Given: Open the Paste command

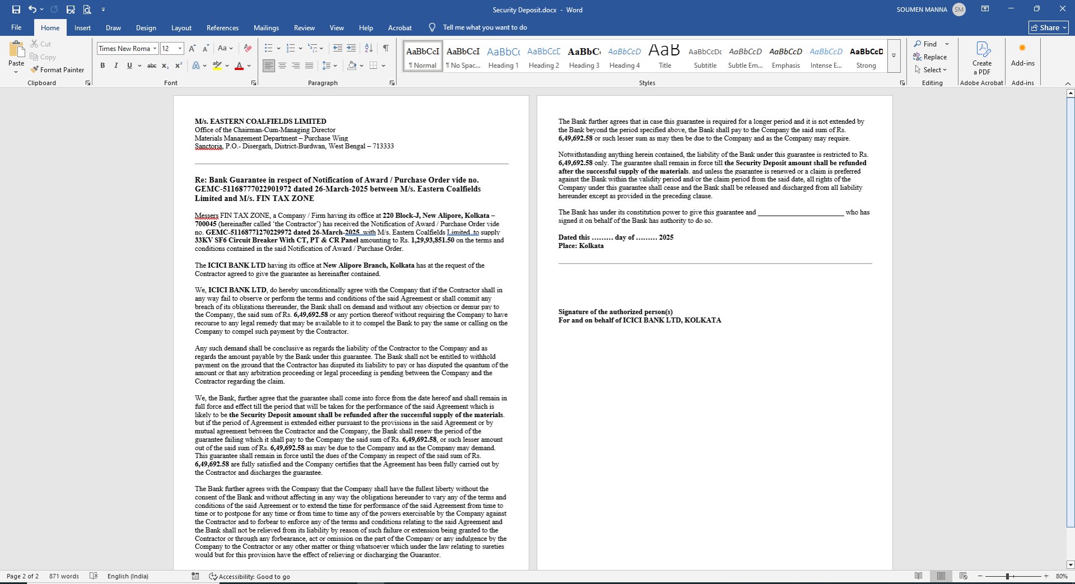Looking at the screenshot, I should (x=16, y=57).
